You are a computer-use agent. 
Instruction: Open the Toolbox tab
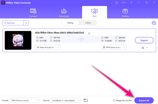click(125, 13)
